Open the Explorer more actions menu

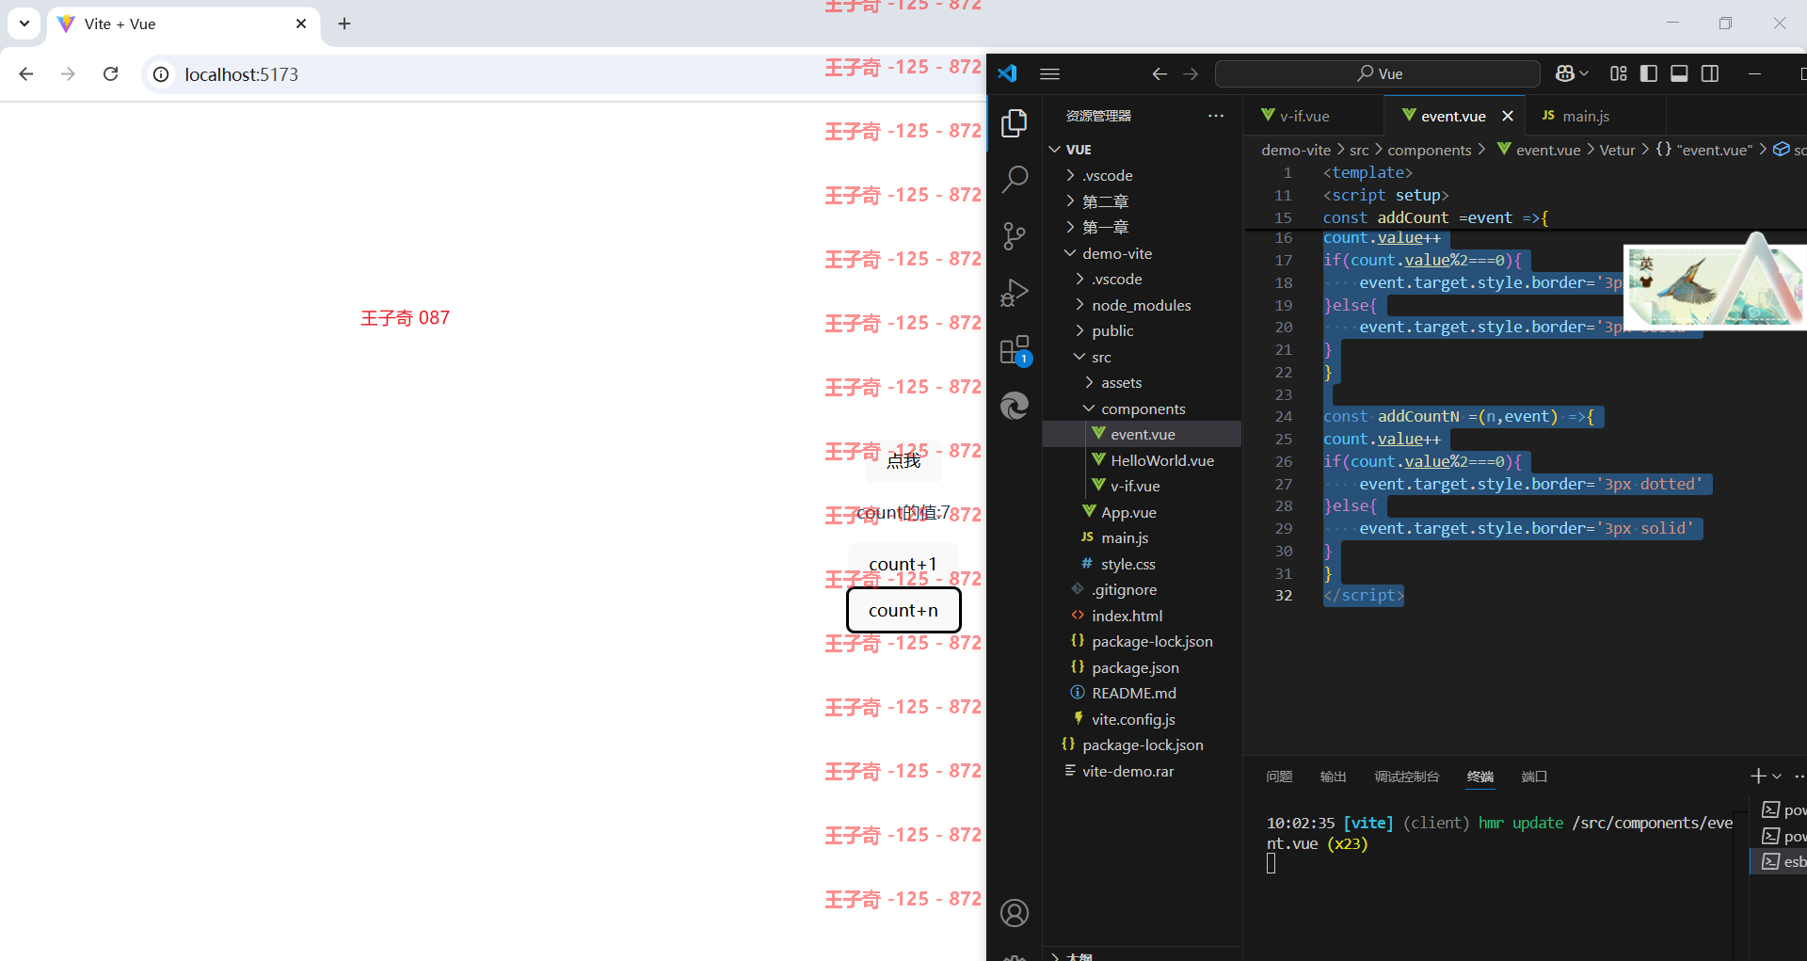[x=1216, y=116]
